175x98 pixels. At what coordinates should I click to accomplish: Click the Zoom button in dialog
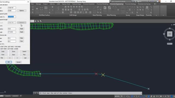(13, 51)
